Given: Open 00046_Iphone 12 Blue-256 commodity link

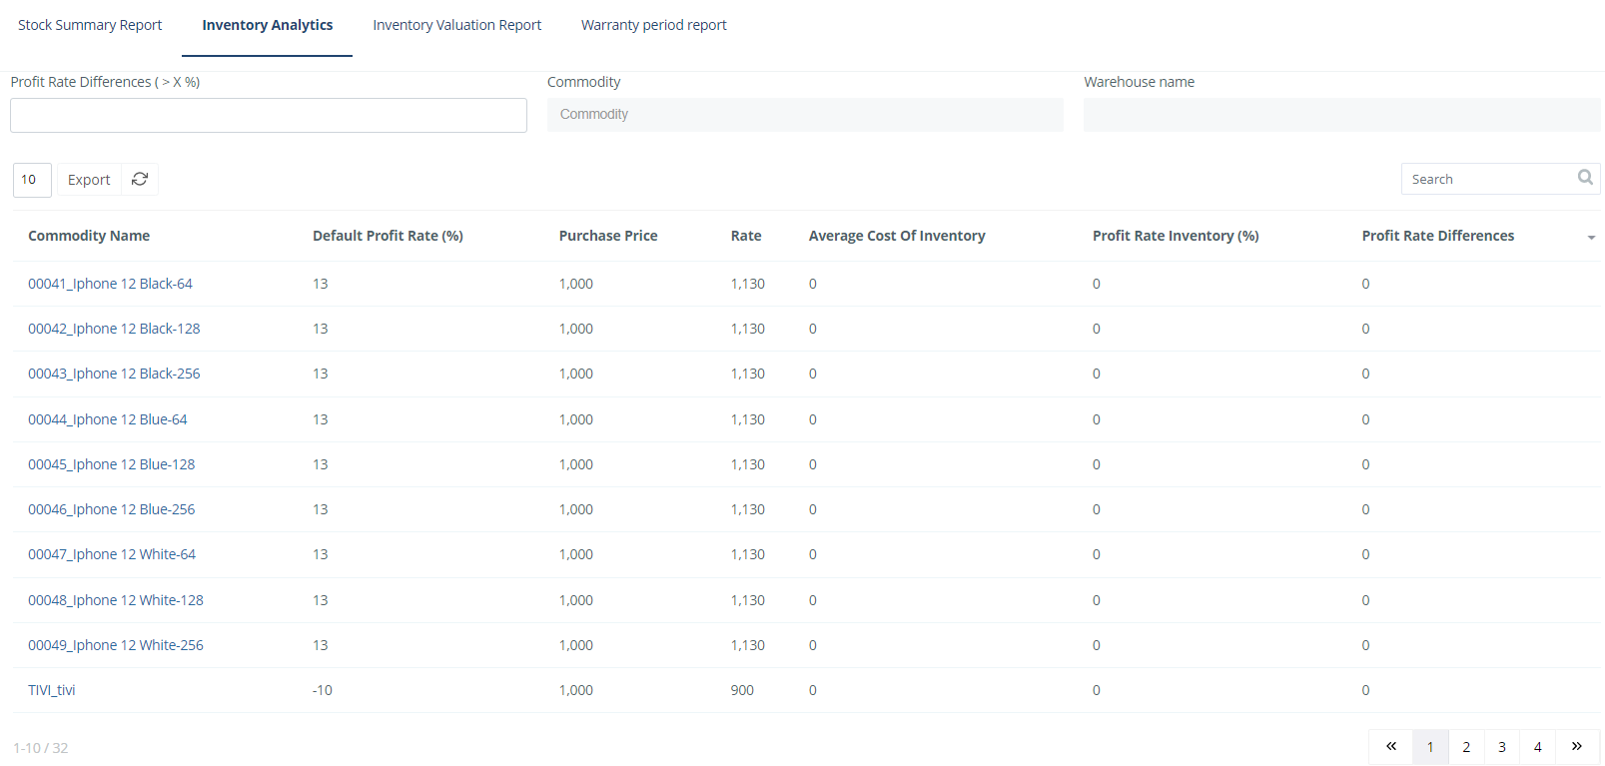Looking at the screenshot, I should click(111, 509).
